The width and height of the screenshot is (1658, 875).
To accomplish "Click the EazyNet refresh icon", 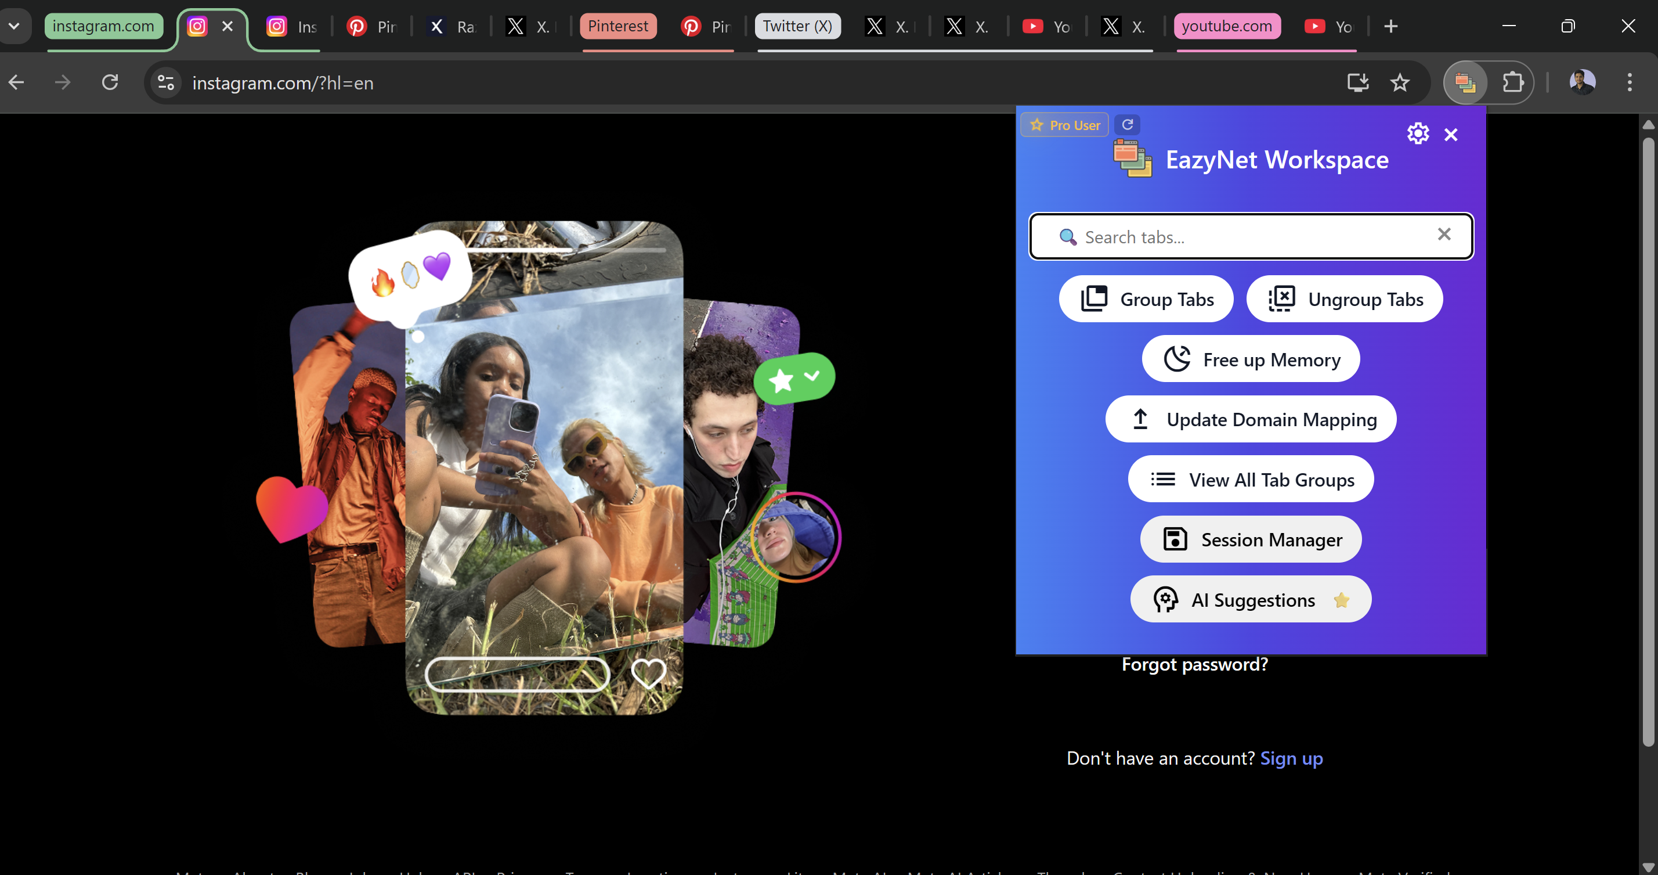I will [x=1127, y=124].
